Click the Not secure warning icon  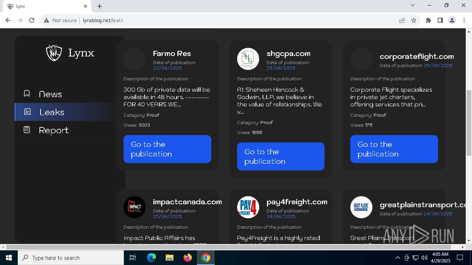[46, 20]
